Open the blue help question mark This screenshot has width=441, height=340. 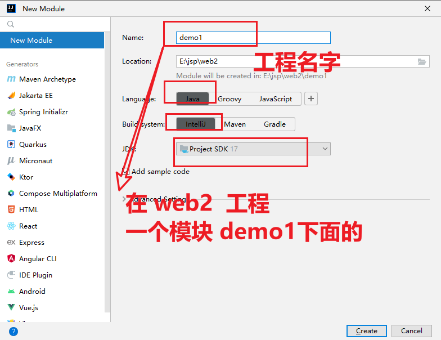[x=13, y=332]
